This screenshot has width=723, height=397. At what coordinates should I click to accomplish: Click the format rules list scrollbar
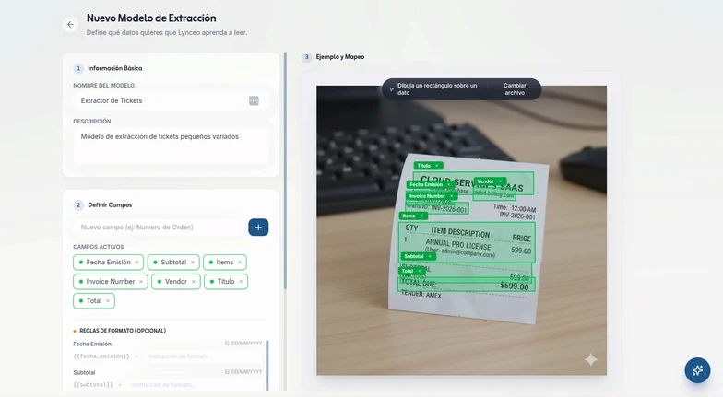tap(267, 365)
